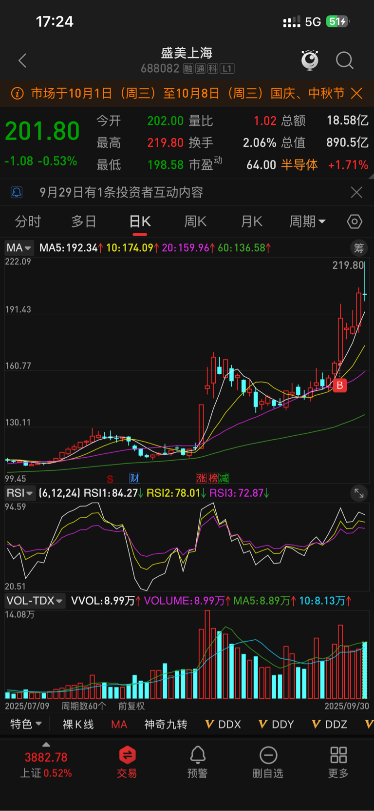This screenshot has width=374, height=811.
Task: Open the 交易 trade button
Action: point(127,762)
